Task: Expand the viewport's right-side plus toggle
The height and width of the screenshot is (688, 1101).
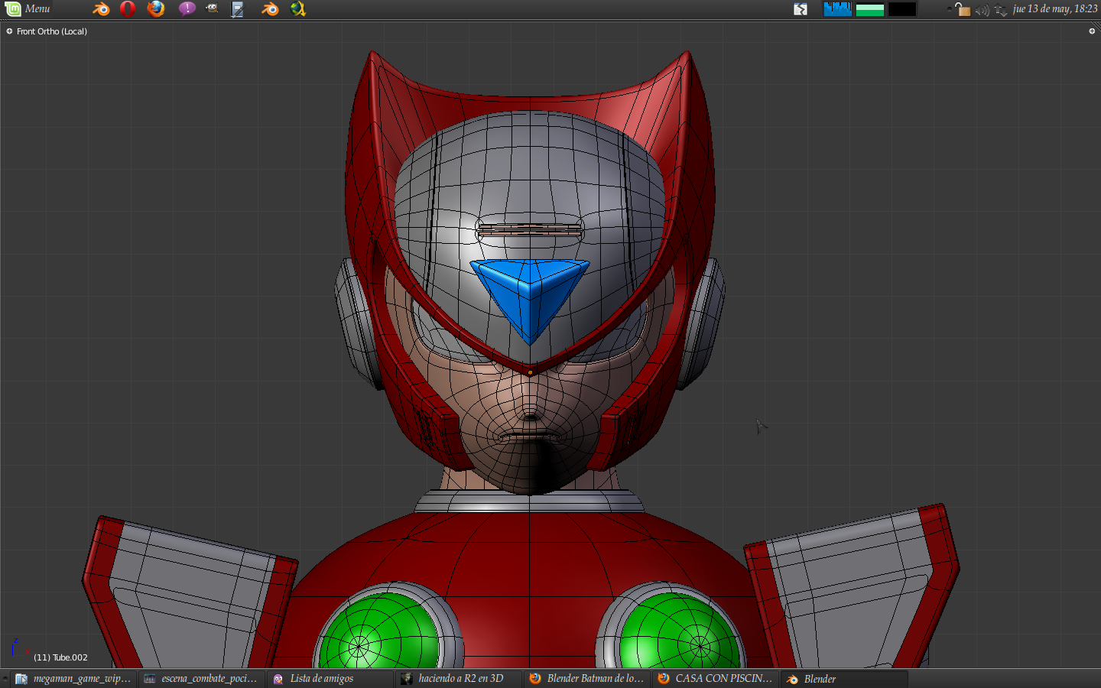Action: point(1092,31)
